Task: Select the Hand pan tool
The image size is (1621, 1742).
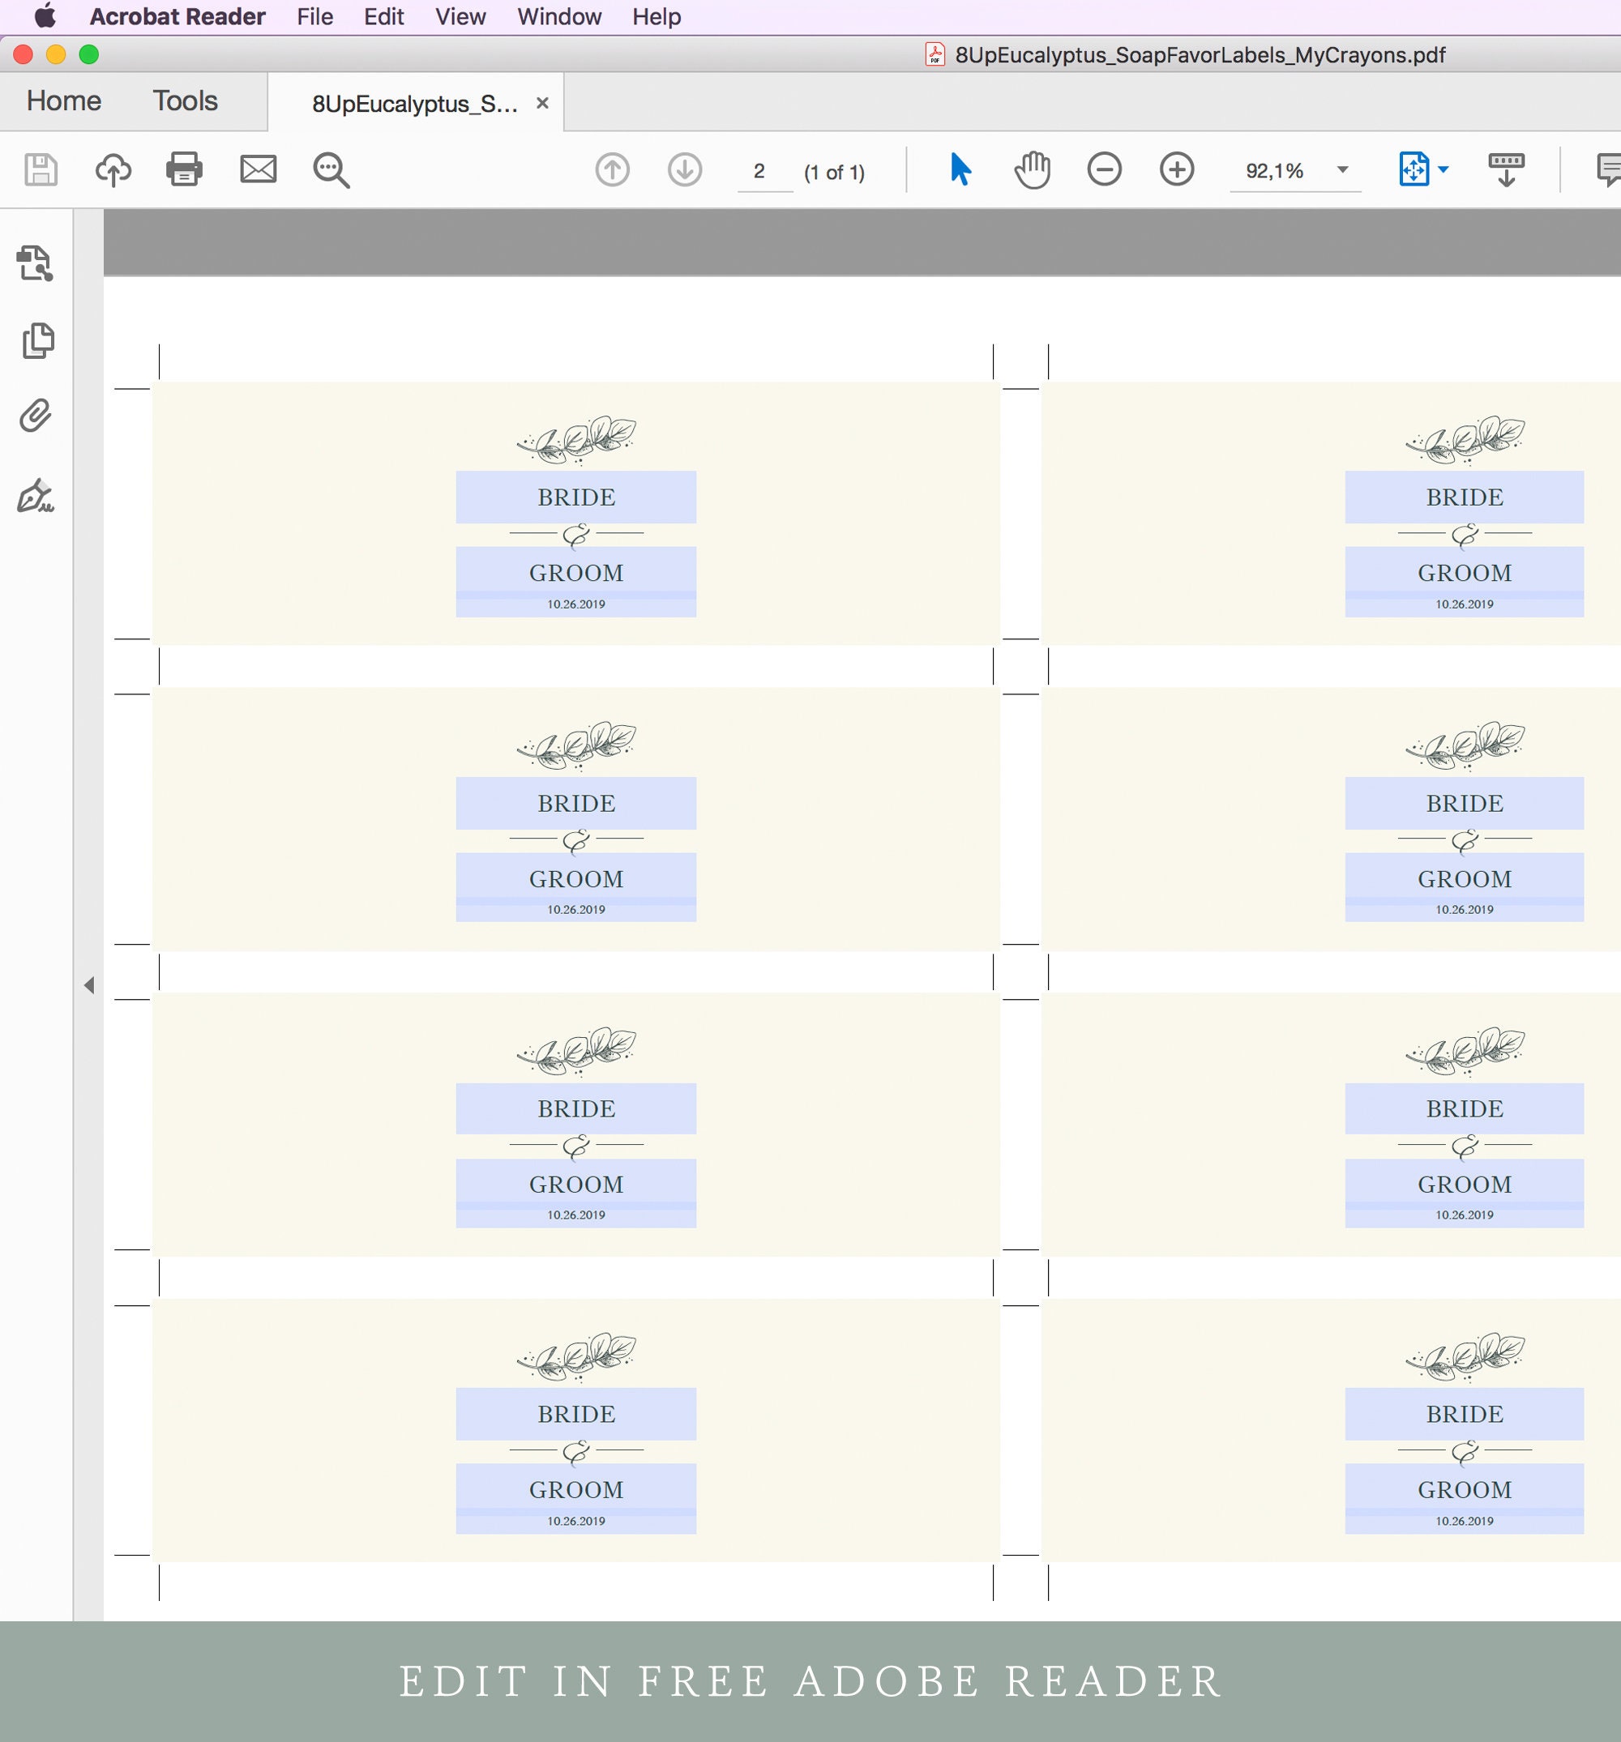Action: [1032, 169]
